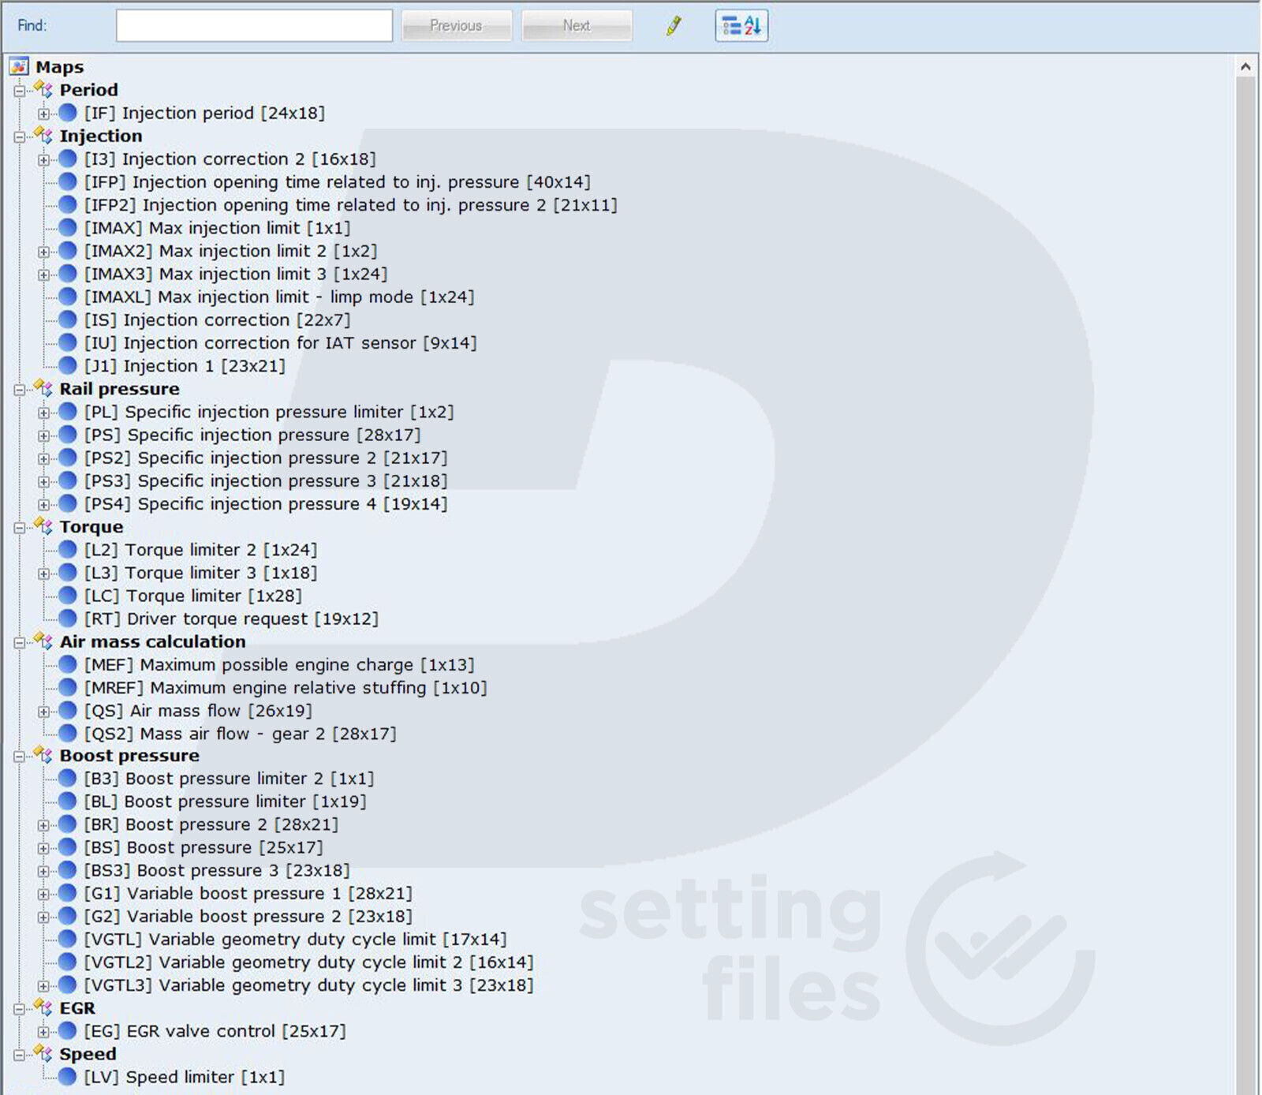The height and width of the screenshot is (1095, 1262).
Task: Collapse the EGR category
Action: click(20, 1009)
